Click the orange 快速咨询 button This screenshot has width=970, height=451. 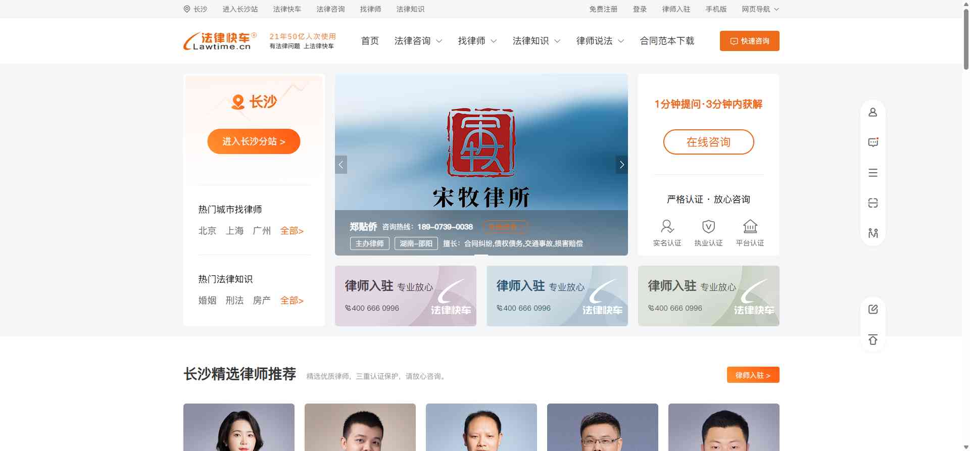pyautogui.click(x=749, y=41)
